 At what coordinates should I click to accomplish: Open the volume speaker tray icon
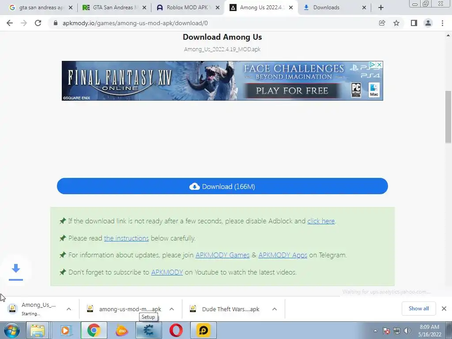click(407, 331)
